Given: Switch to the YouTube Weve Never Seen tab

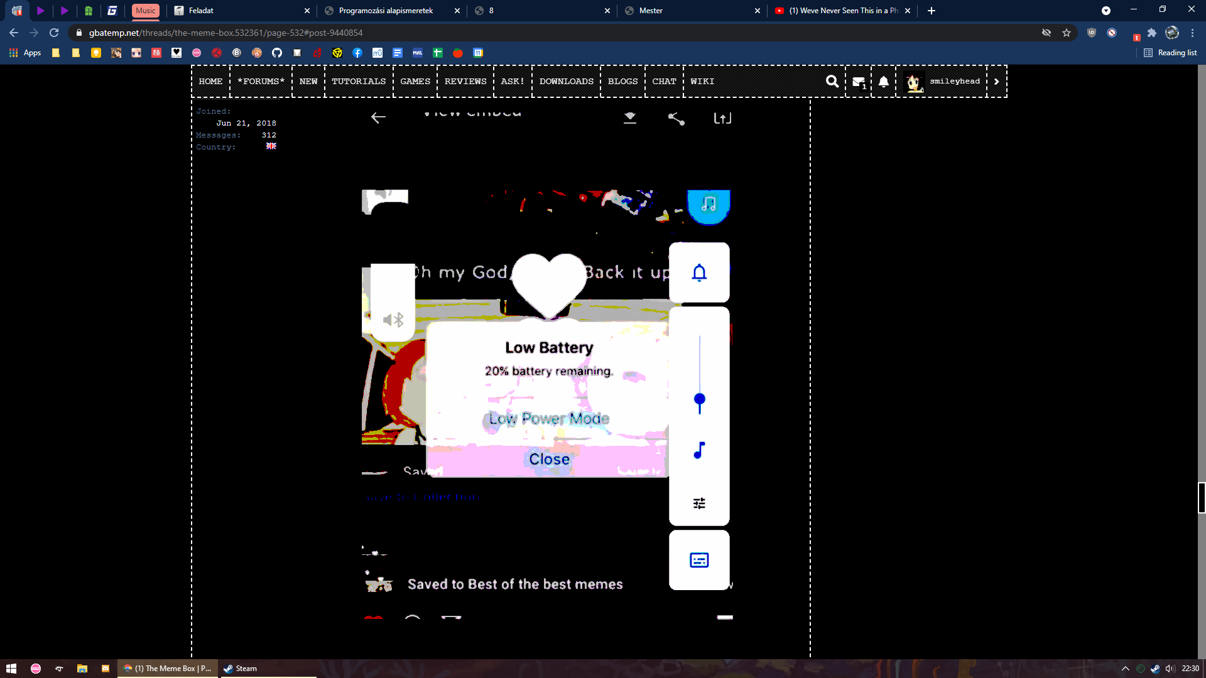Looking at the screenshot, I should point(843,11).
